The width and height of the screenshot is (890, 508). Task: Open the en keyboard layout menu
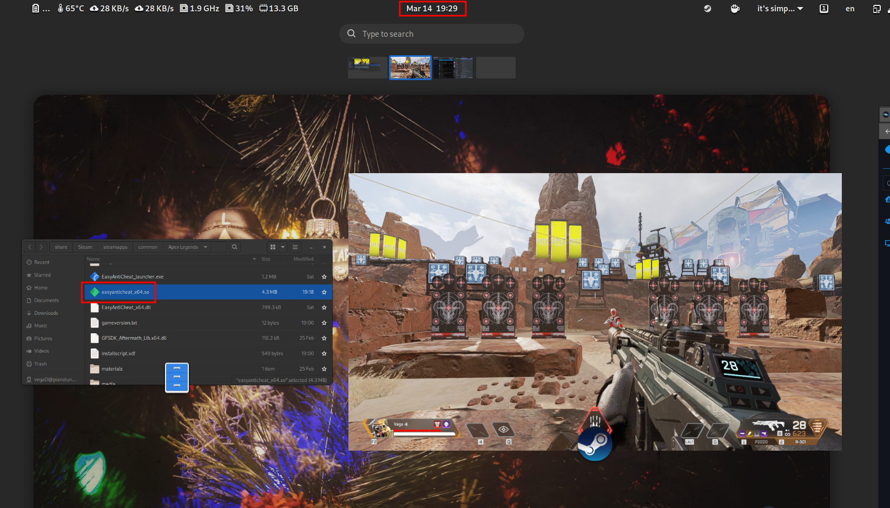pyautogui.click(x=850, y=9)
